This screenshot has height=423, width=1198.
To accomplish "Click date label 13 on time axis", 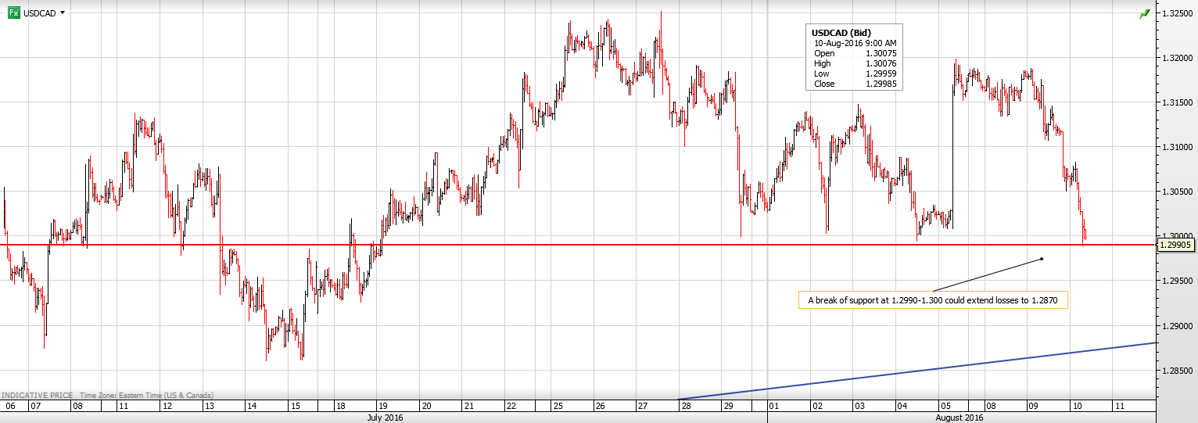I will click(209, 407).
